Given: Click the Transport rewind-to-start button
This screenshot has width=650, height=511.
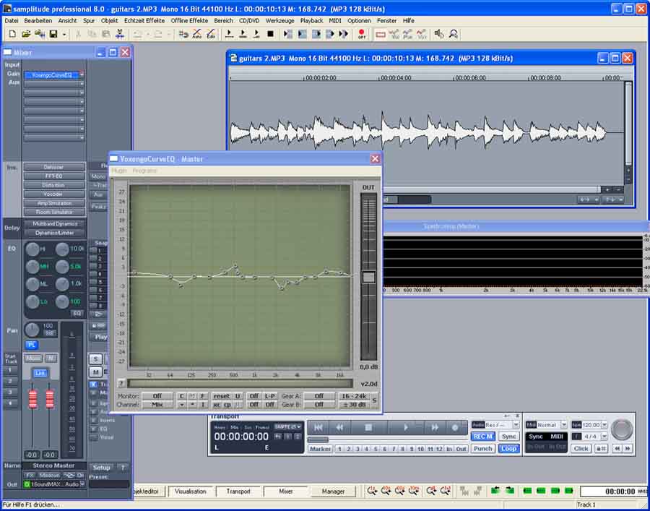Looking at the screenshot, I should point(318,427).
